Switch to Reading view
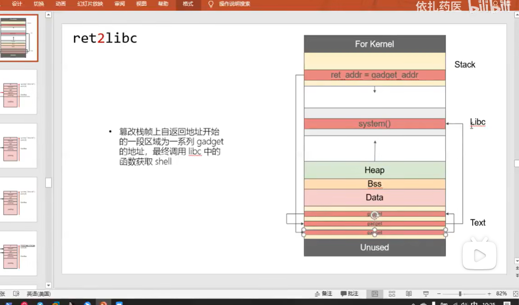519x305 pixels. tap(409, 294)
